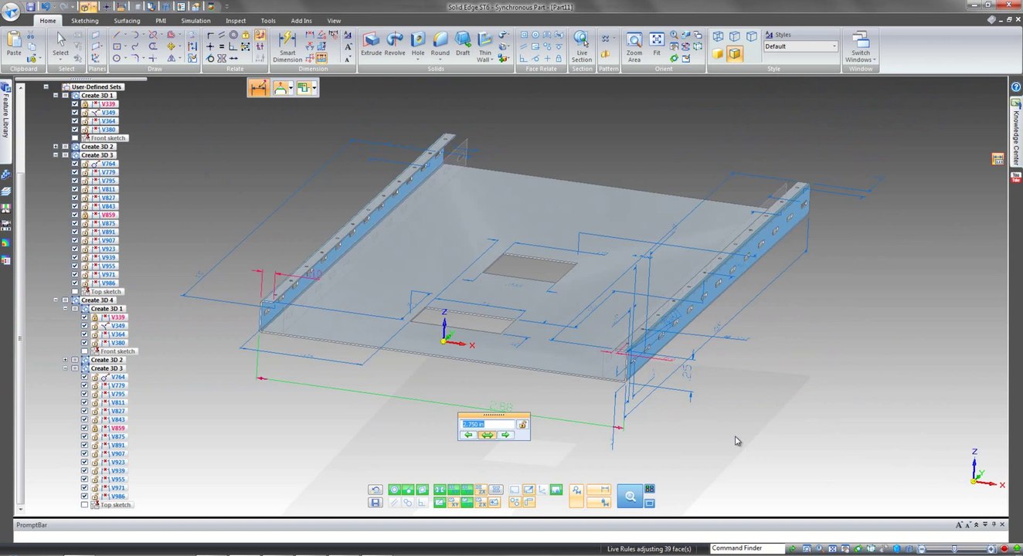Open the Live Section tool
1023x556 pixels.
tap(582, 47)
